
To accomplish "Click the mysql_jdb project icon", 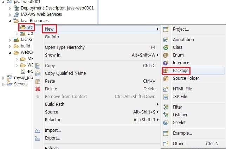I will coord(9,78).
